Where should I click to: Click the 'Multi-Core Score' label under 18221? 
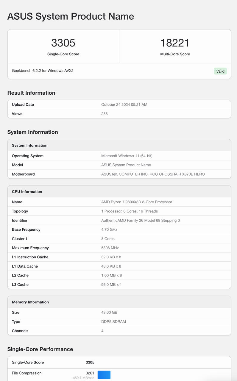175,54
